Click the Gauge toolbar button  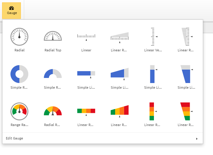(x=12, y=10)
